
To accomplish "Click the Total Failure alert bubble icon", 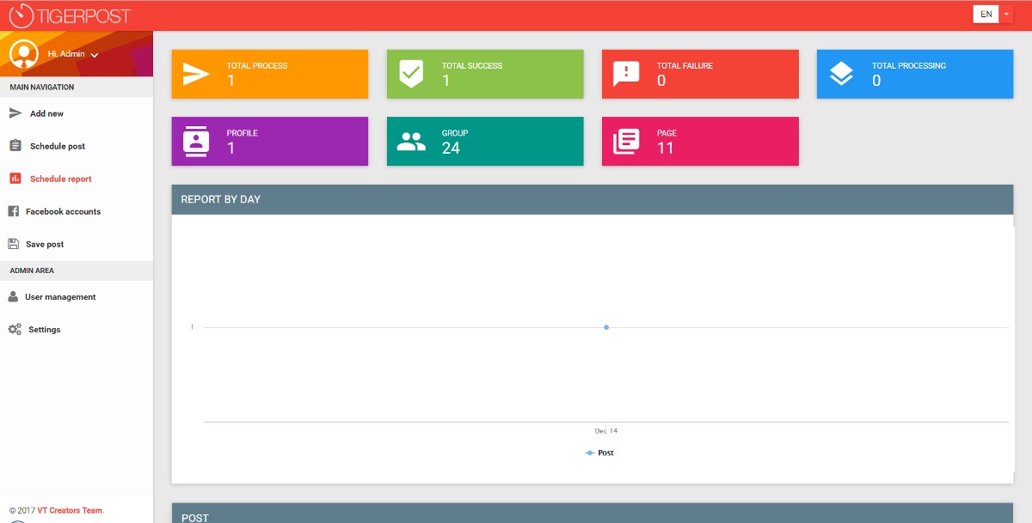I will pos(626,74).
